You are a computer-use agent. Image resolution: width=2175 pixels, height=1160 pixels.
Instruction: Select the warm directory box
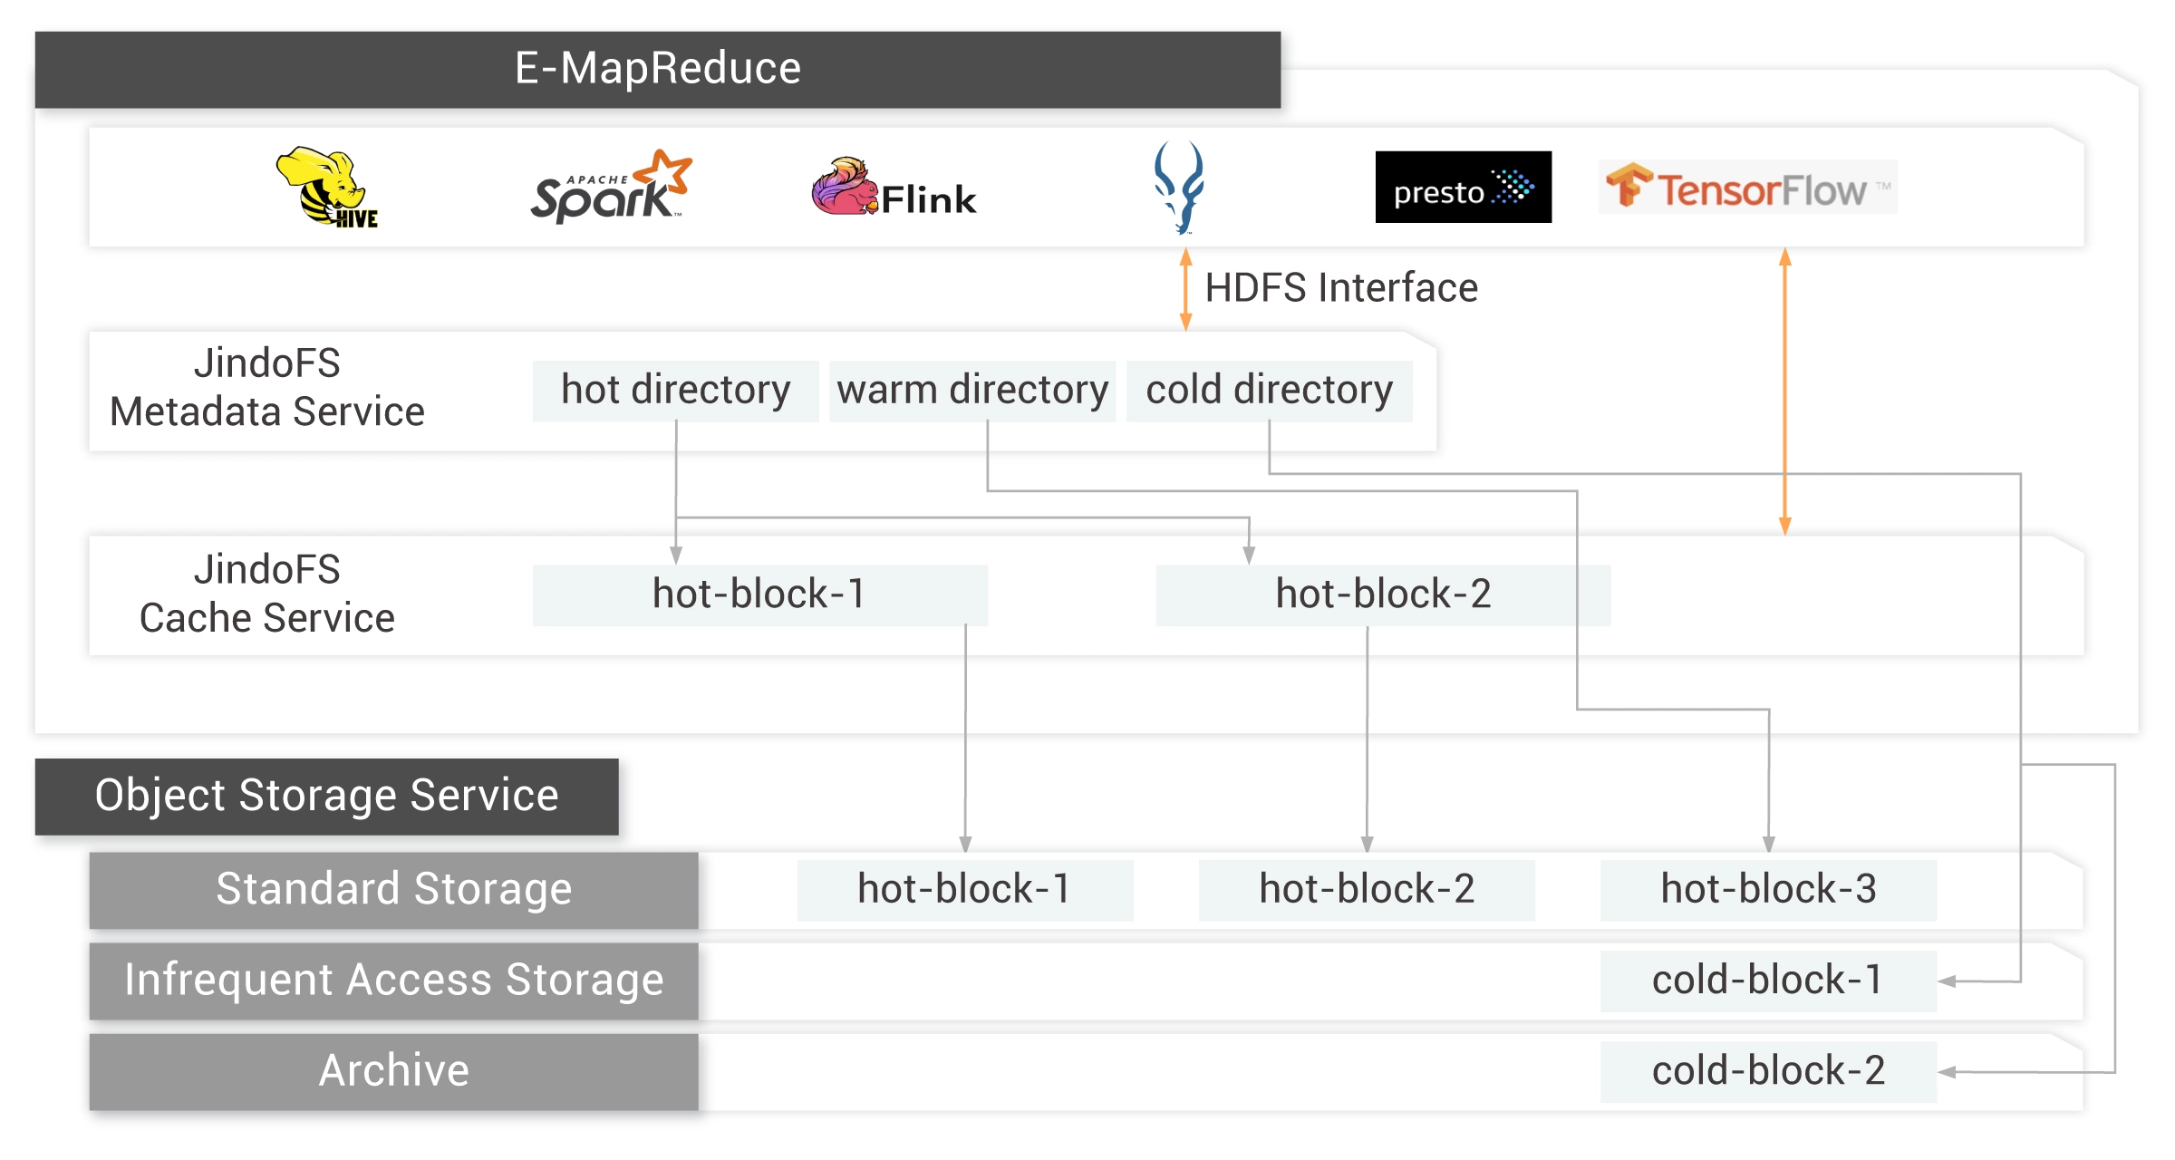[972, 391]
